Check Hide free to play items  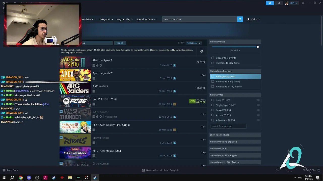(x=212, y=63)
